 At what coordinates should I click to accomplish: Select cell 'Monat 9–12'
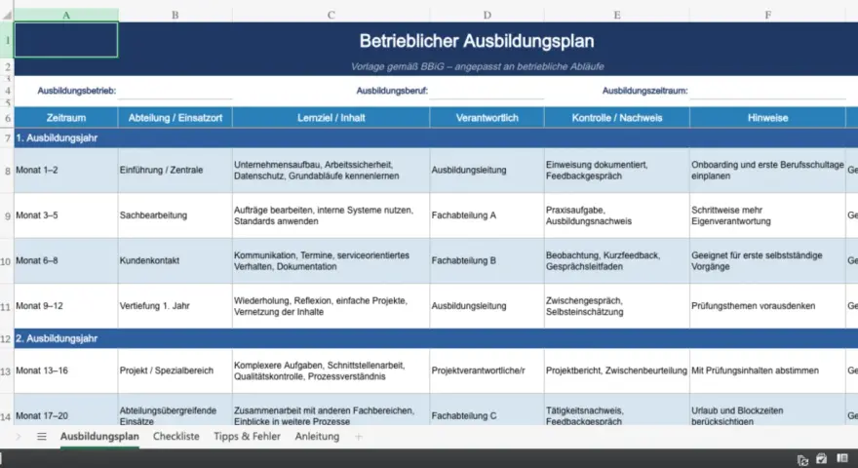click(66, 306)
